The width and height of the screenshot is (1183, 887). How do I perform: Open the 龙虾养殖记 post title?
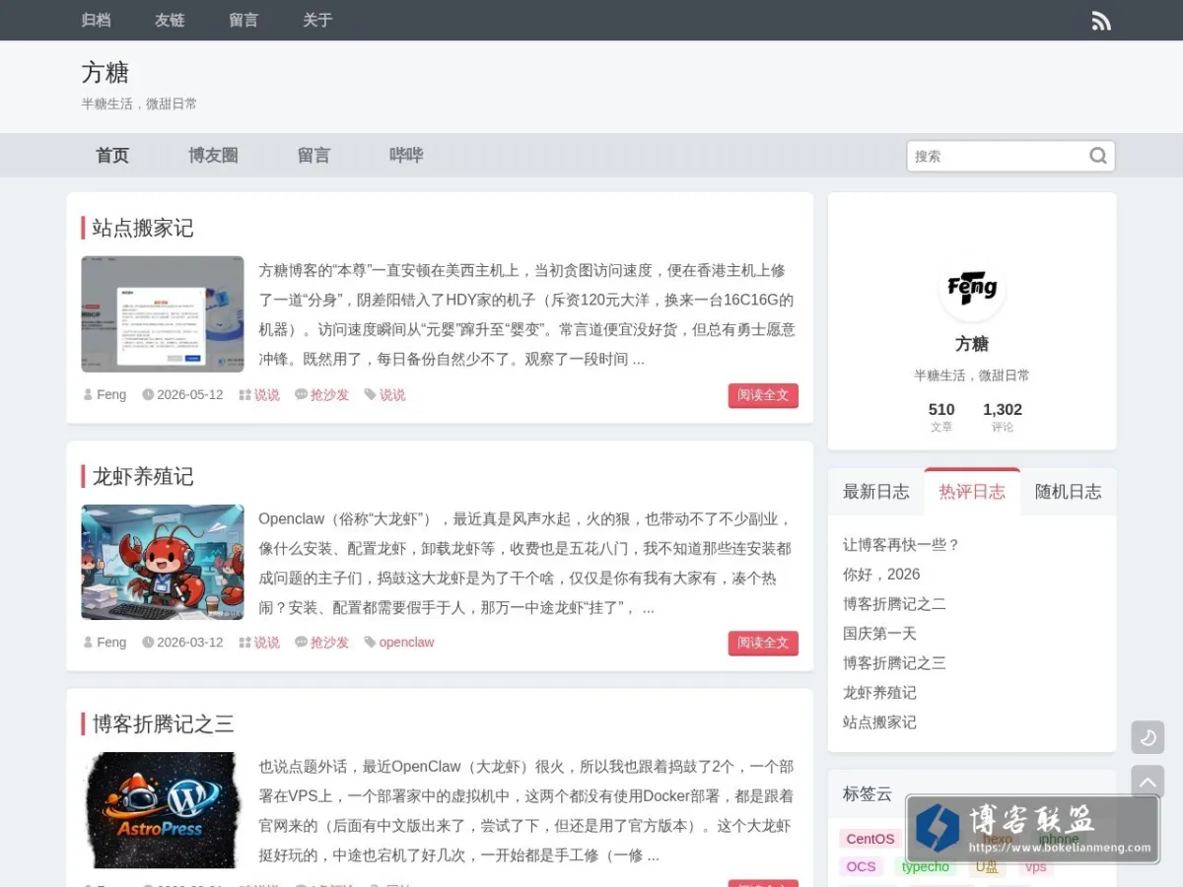pyautogui.click(x=143, y=476)
